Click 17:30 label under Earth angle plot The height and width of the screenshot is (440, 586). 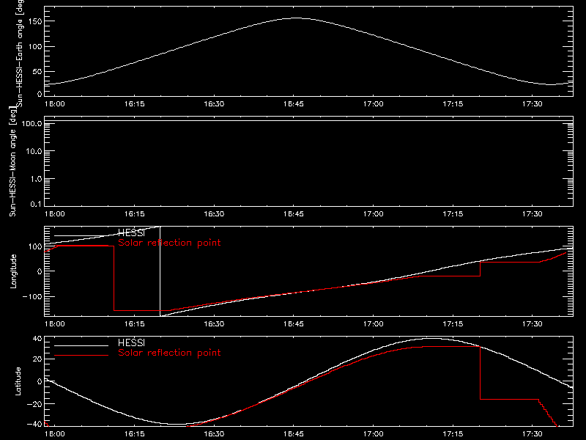pos(533,103)
